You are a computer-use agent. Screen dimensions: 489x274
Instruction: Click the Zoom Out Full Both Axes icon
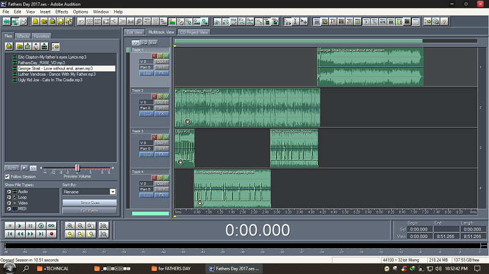[90, 226]
